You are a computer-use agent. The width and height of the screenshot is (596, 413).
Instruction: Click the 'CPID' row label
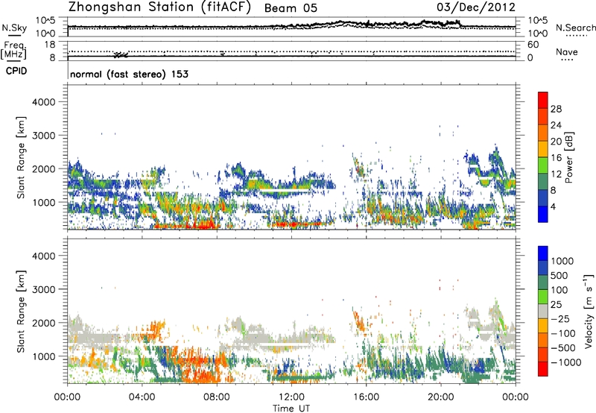(16, 71)
